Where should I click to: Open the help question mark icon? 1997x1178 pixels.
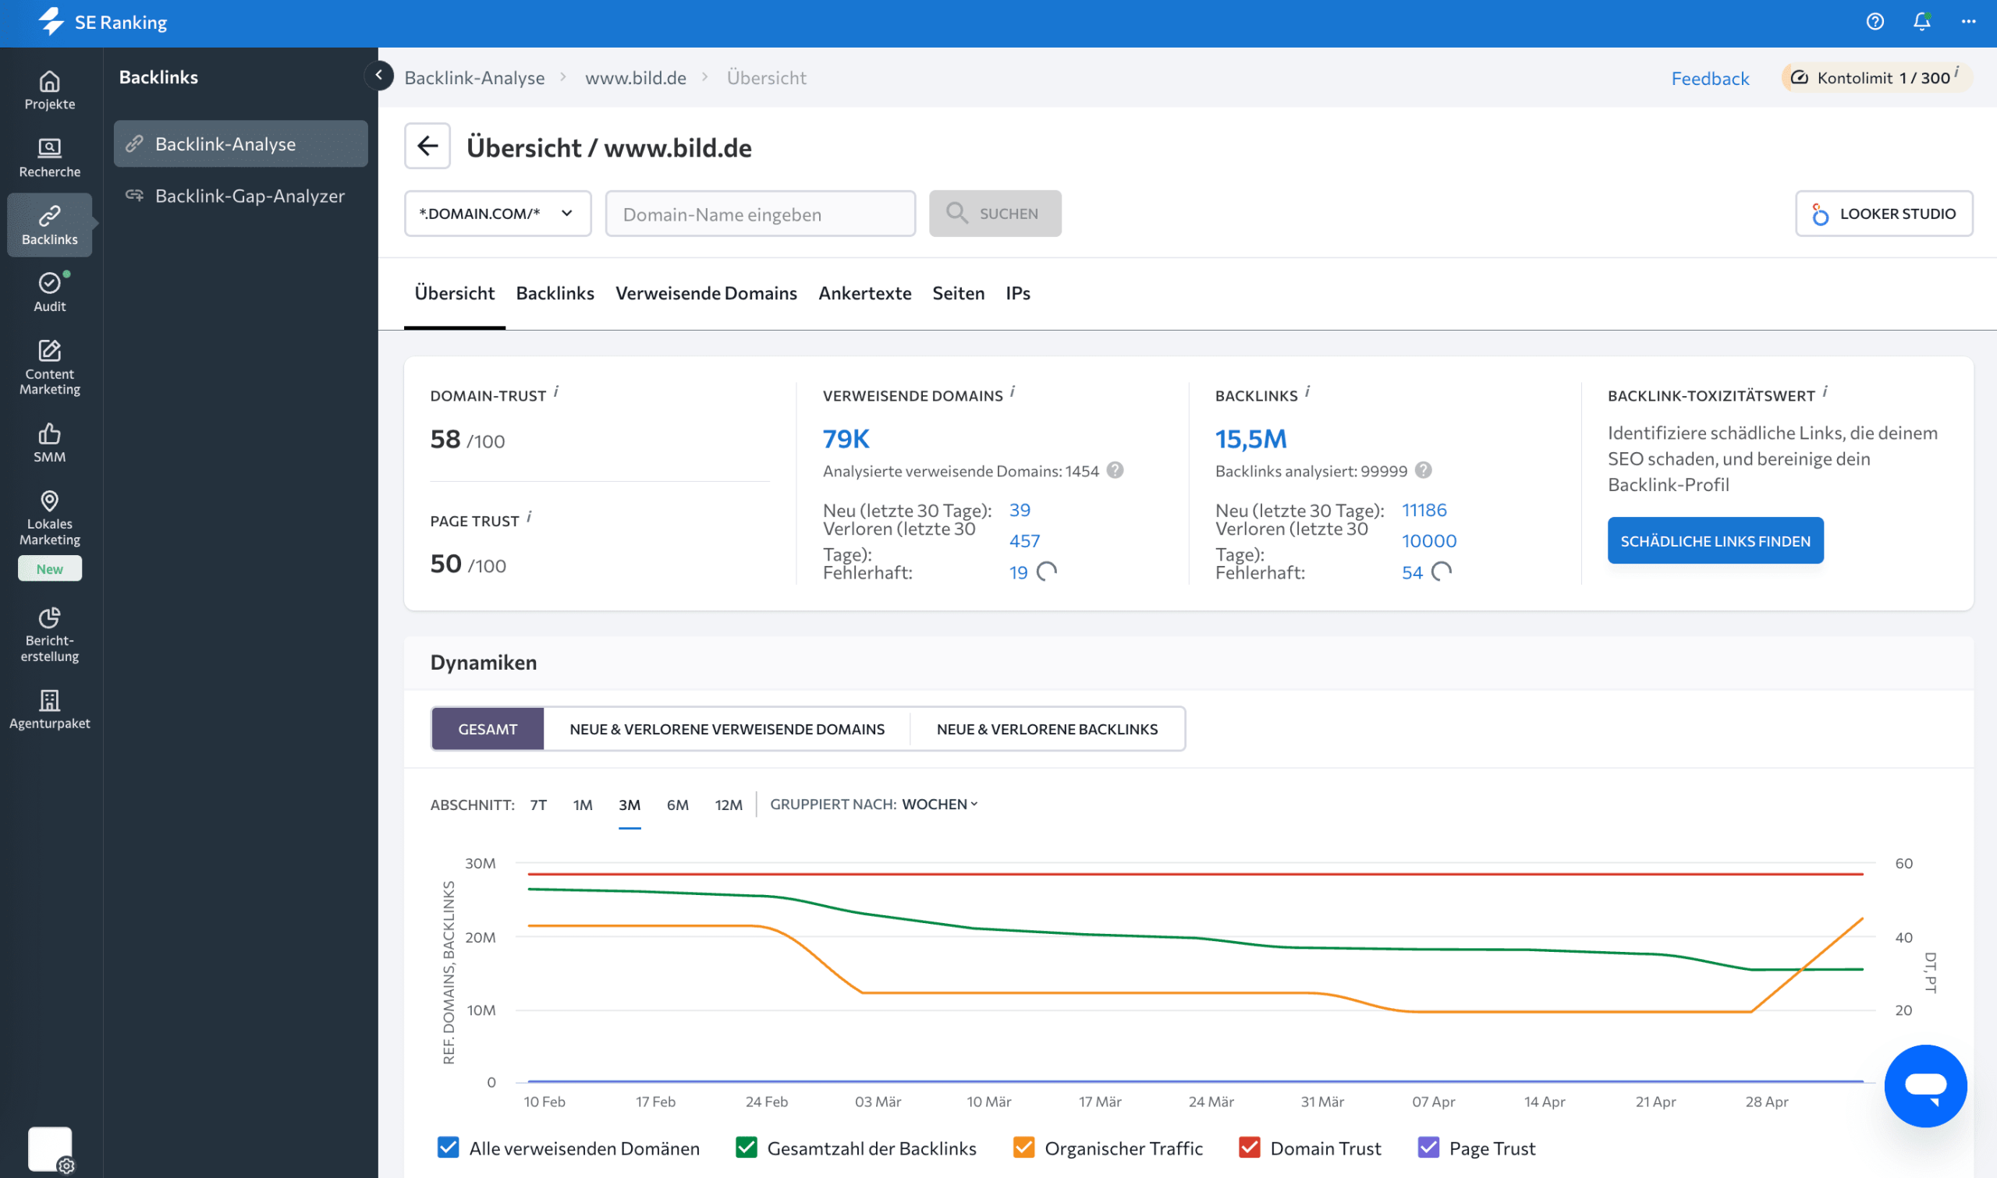click(x=1875, y=23)
